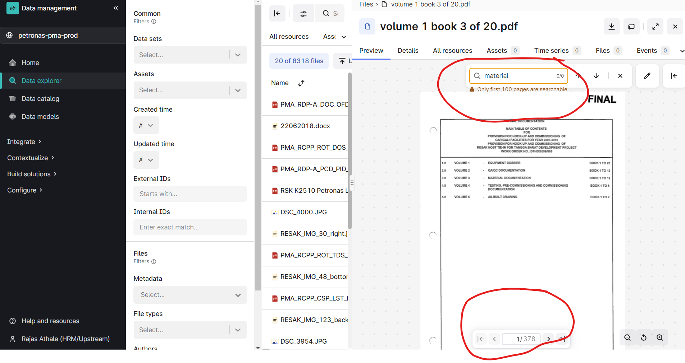Focus the External IDs input field
Viewport: 685px width, 363px height.
pos(190,194)
